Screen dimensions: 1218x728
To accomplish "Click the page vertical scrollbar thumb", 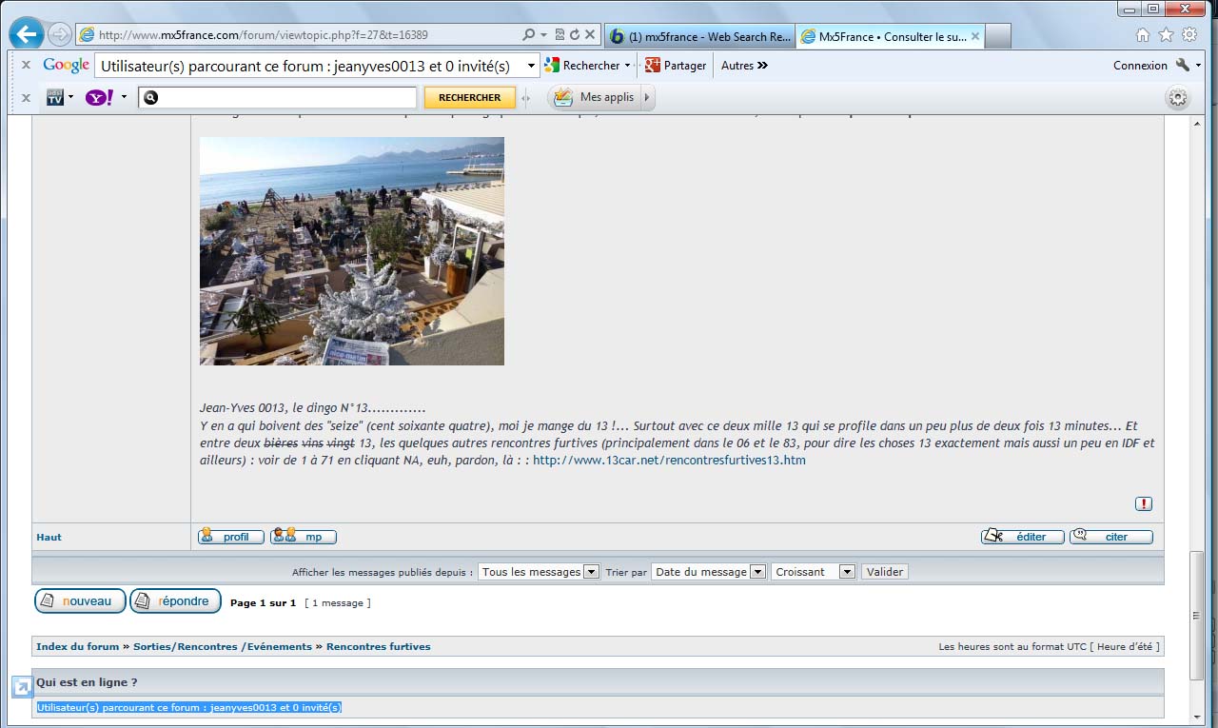I will click(x=1197, y=615).
